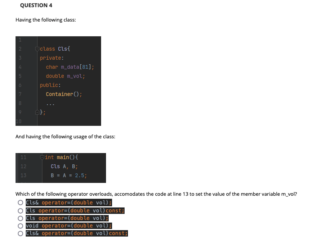Collapse the int main() code fold marker
The image size is (323, 246).
[42, 157]
